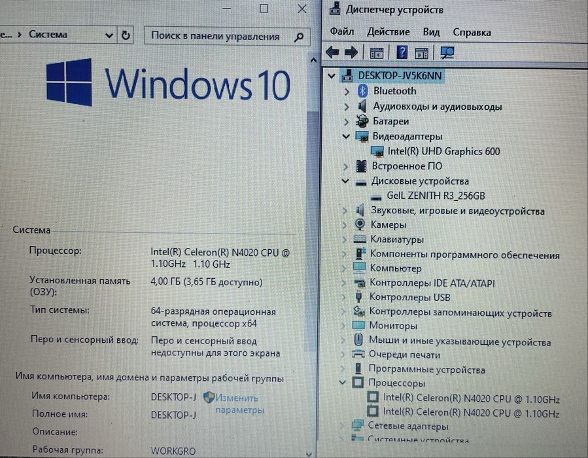Click the Клавиатуры keyboard icon

pyautogui.click(x=360, y=239)
